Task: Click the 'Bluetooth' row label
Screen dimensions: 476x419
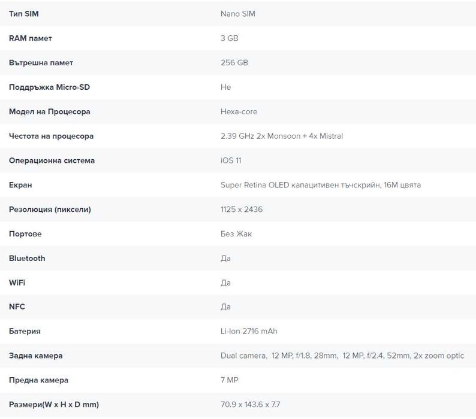Action: coord(27,259)
